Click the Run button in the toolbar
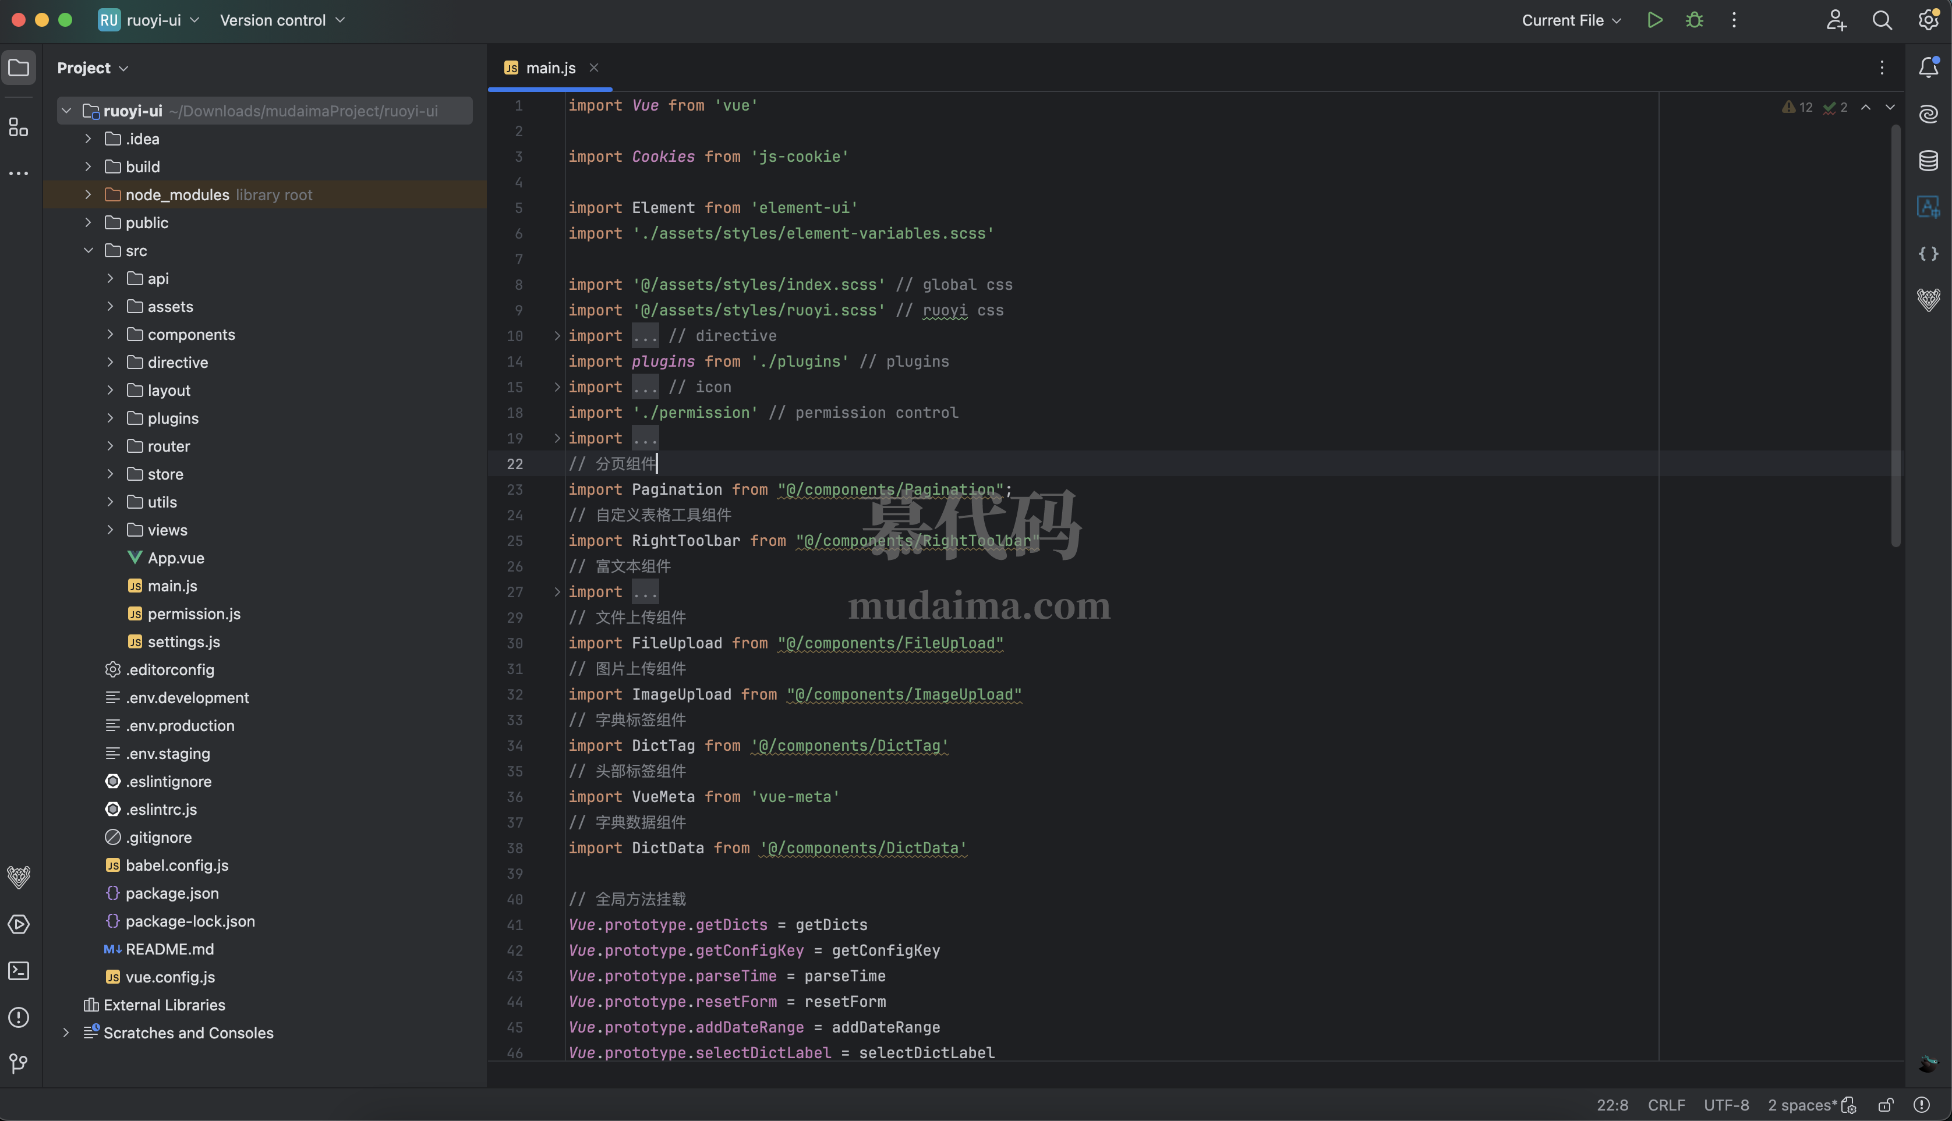Screen dimensions: 1952x1121 click(1654, 20)
